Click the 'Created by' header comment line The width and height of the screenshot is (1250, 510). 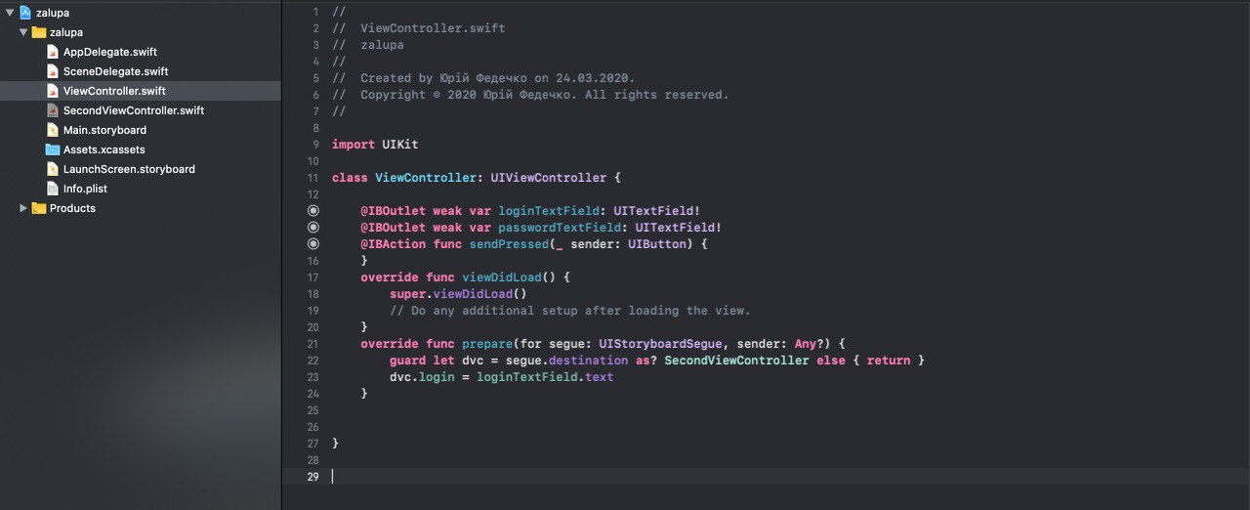click(x=483, y=78)
